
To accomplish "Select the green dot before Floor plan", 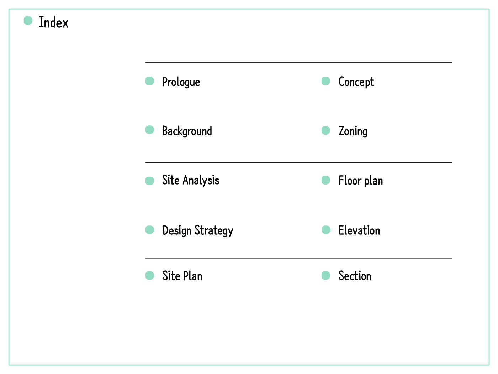I will coord(326,180).
